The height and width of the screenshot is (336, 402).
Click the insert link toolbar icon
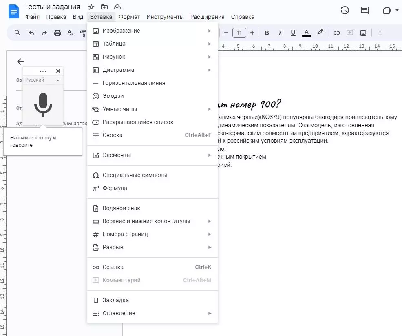point(336,33)
